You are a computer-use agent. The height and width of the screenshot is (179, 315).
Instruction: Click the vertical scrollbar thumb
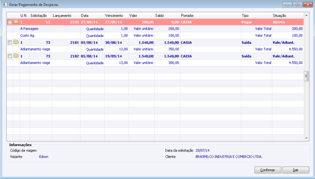306,76
